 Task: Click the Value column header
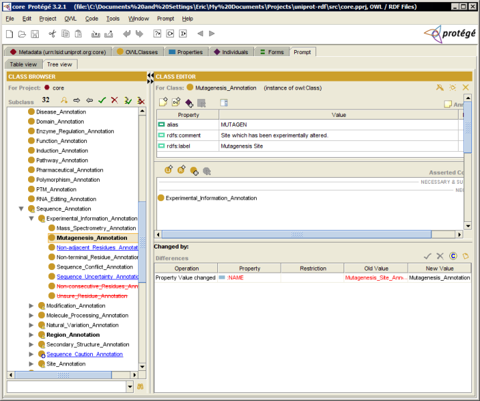[x=338, y=115]
